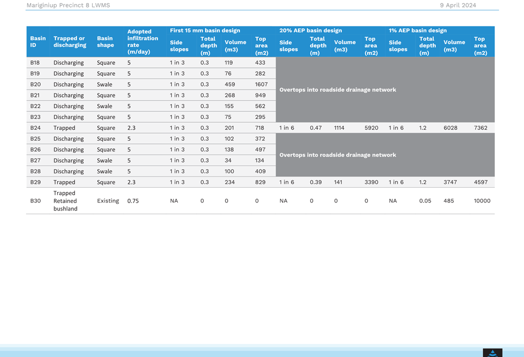Select the B30 row ID cell
The height and width of the screenshot is (357, 524).
pos(35,201)
